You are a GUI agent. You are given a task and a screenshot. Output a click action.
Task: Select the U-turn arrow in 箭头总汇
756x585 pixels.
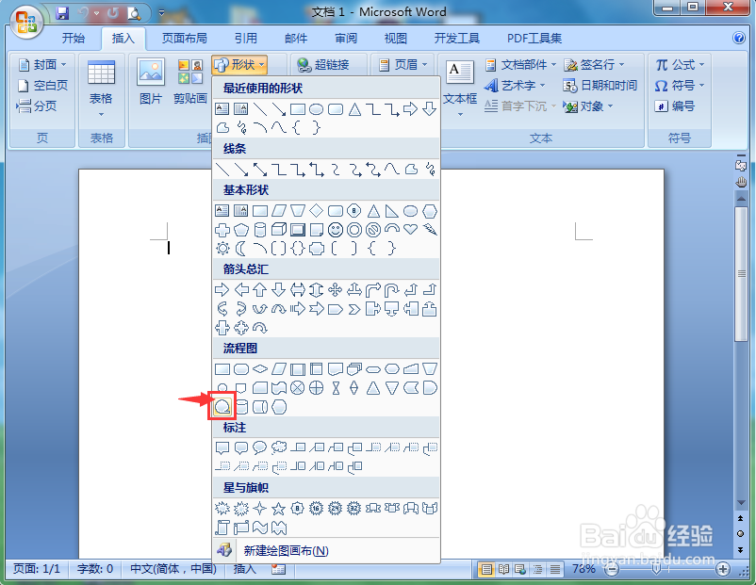tap(391, 289)
